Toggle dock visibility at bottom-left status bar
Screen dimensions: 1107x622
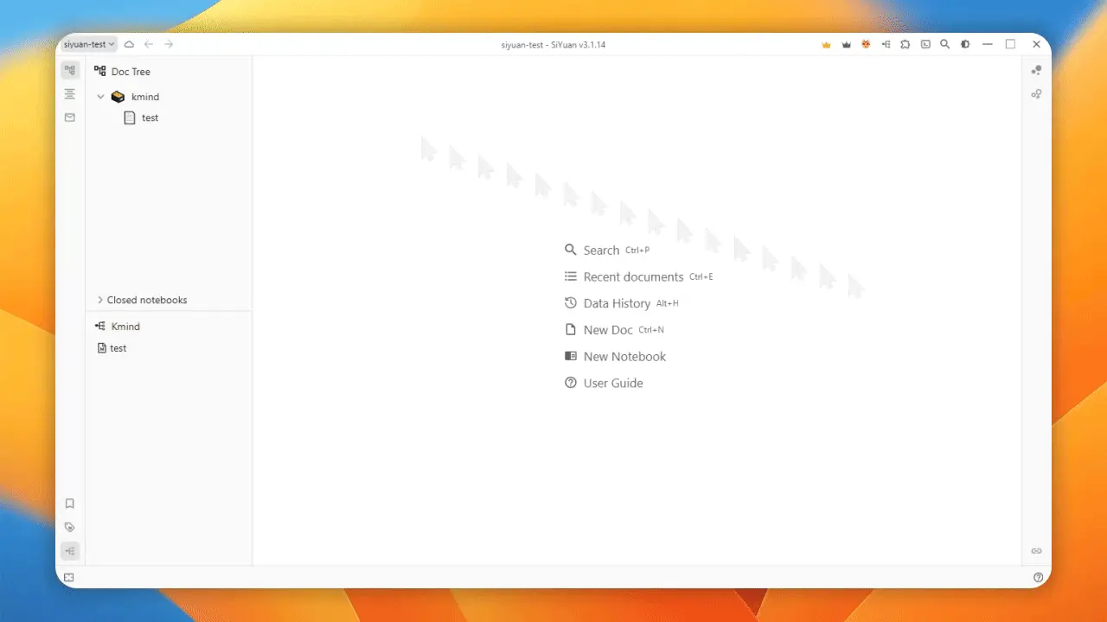[69, 577]
